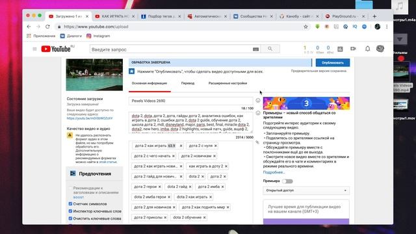Click the green shield extension icon

[x=317, y=27]
